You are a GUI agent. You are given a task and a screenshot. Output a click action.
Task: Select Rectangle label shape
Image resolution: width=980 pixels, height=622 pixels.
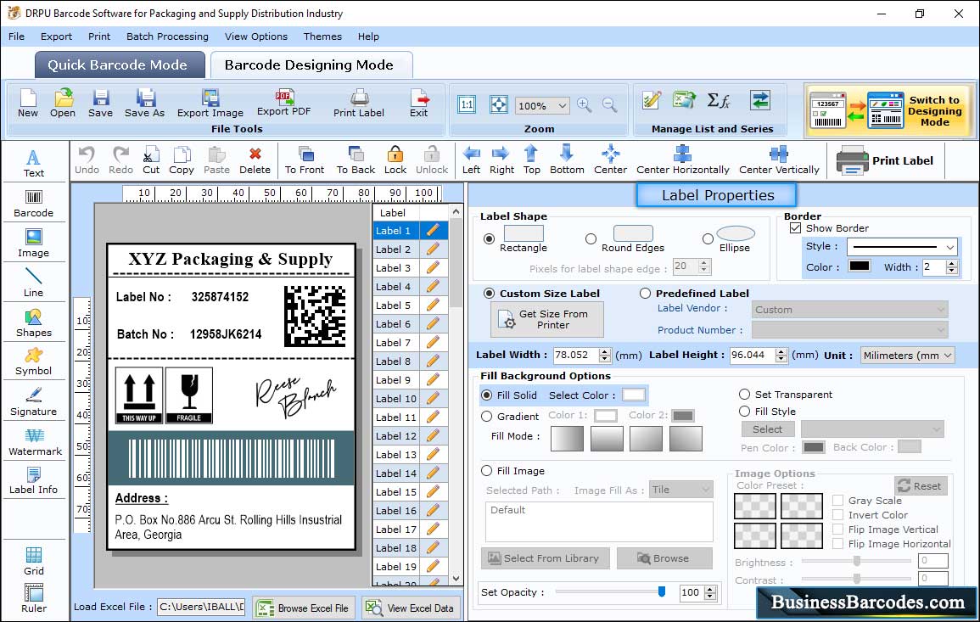click(490, 238)
